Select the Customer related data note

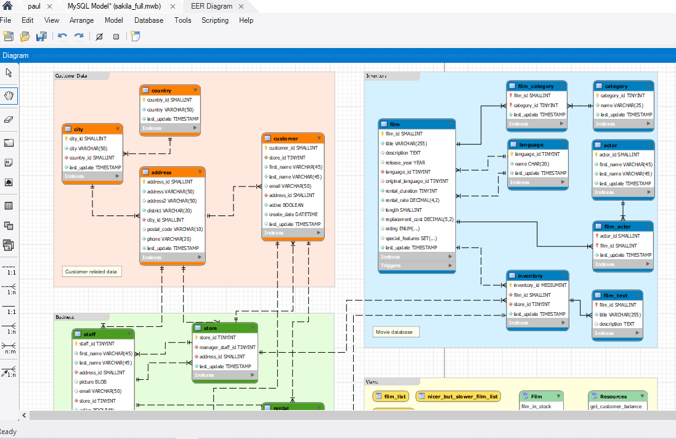pyautogui.click(x=91, y=272)
